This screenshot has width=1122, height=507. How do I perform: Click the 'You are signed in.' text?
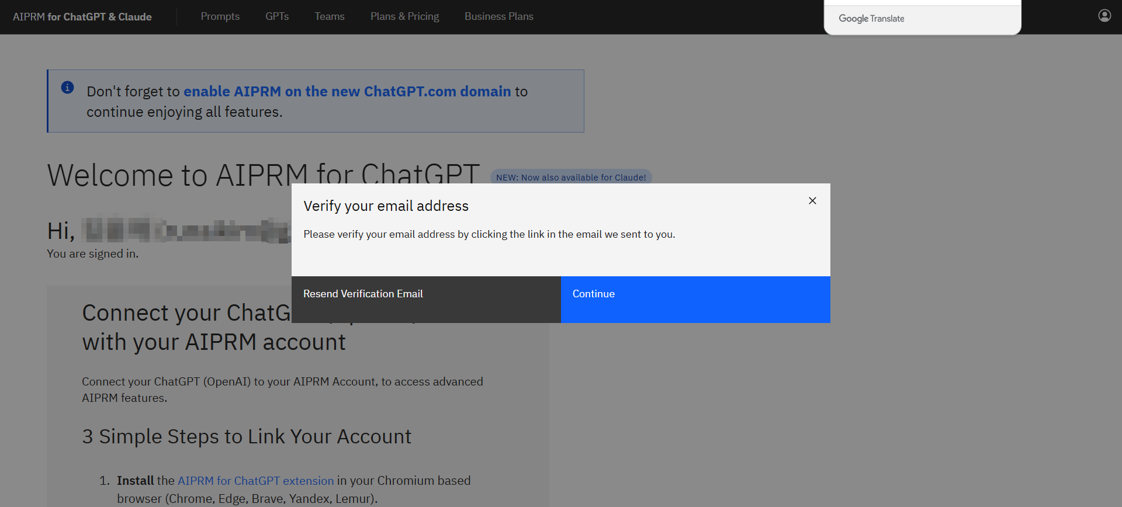[x=93, y=254]
